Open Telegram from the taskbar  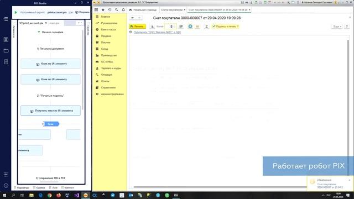113,195
